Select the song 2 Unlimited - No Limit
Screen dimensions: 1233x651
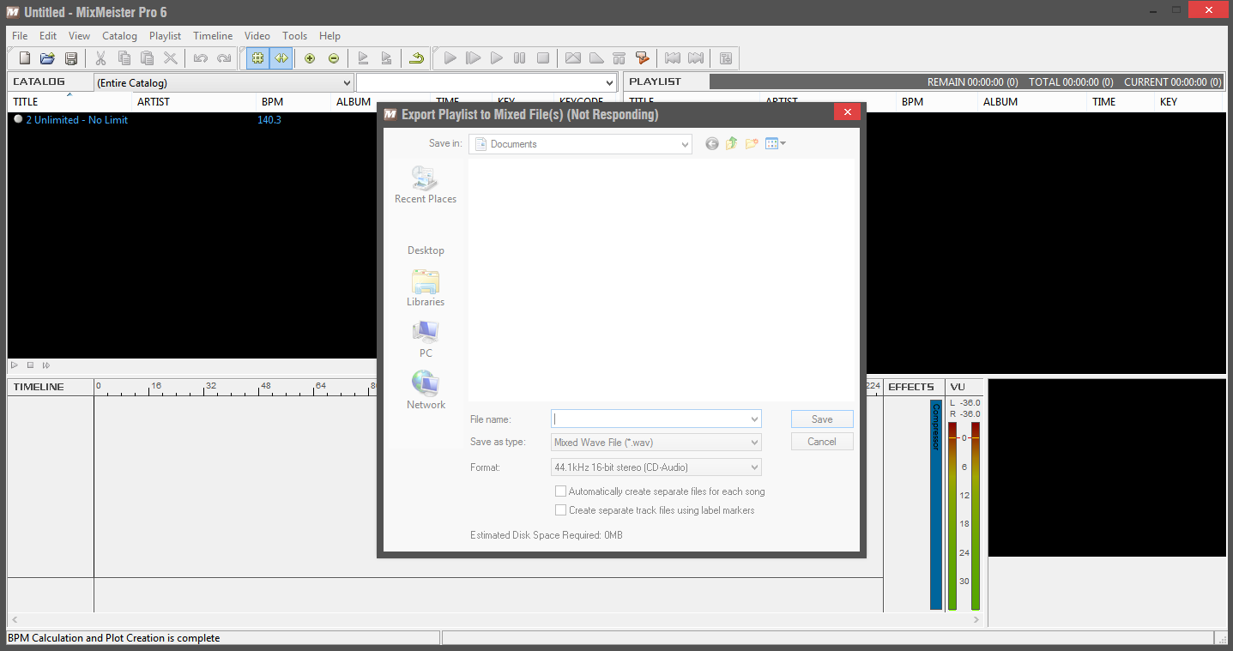pyautogui.click(x=77, y=120)
